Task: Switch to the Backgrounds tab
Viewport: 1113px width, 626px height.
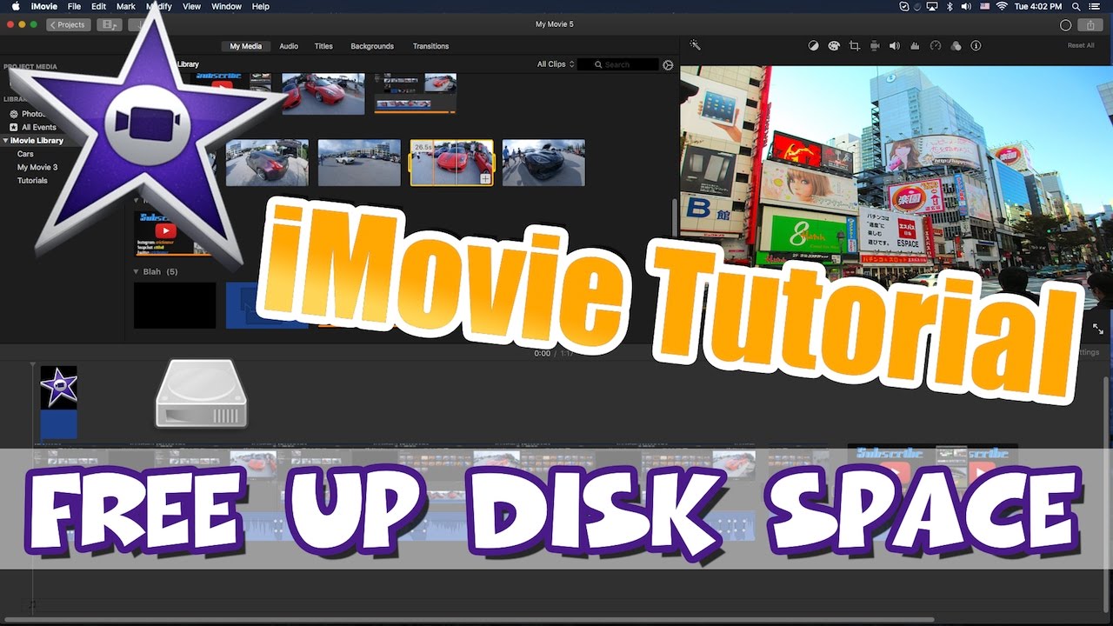Action: [x=372, y=46]
